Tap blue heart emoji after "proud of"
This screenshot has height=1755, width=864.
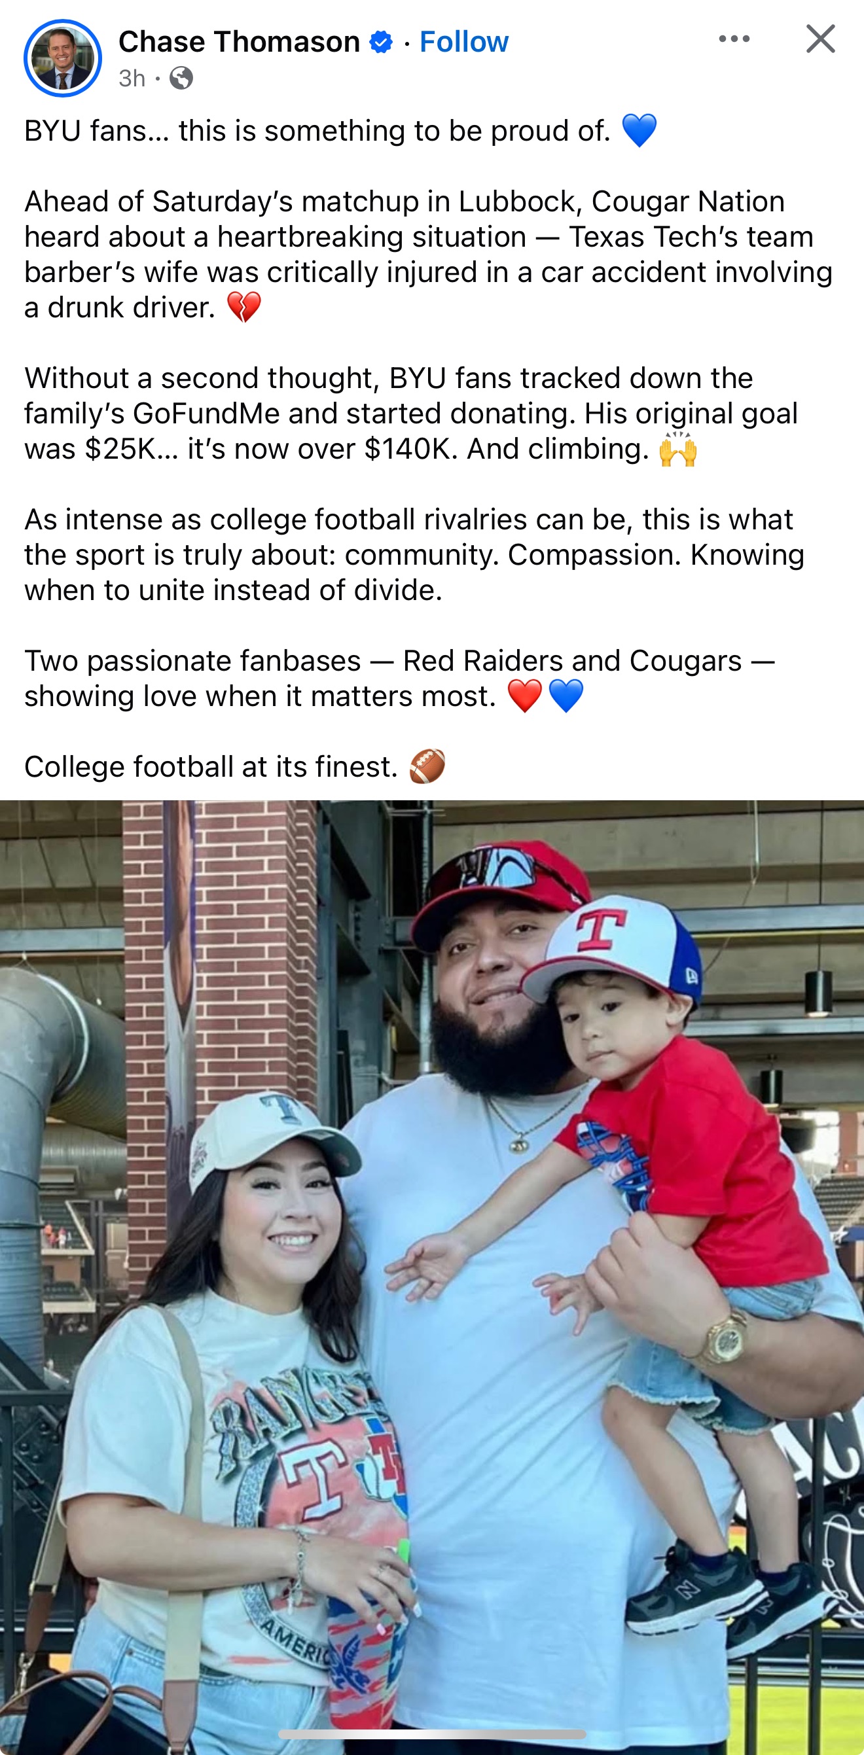click(x=639, y=130)
